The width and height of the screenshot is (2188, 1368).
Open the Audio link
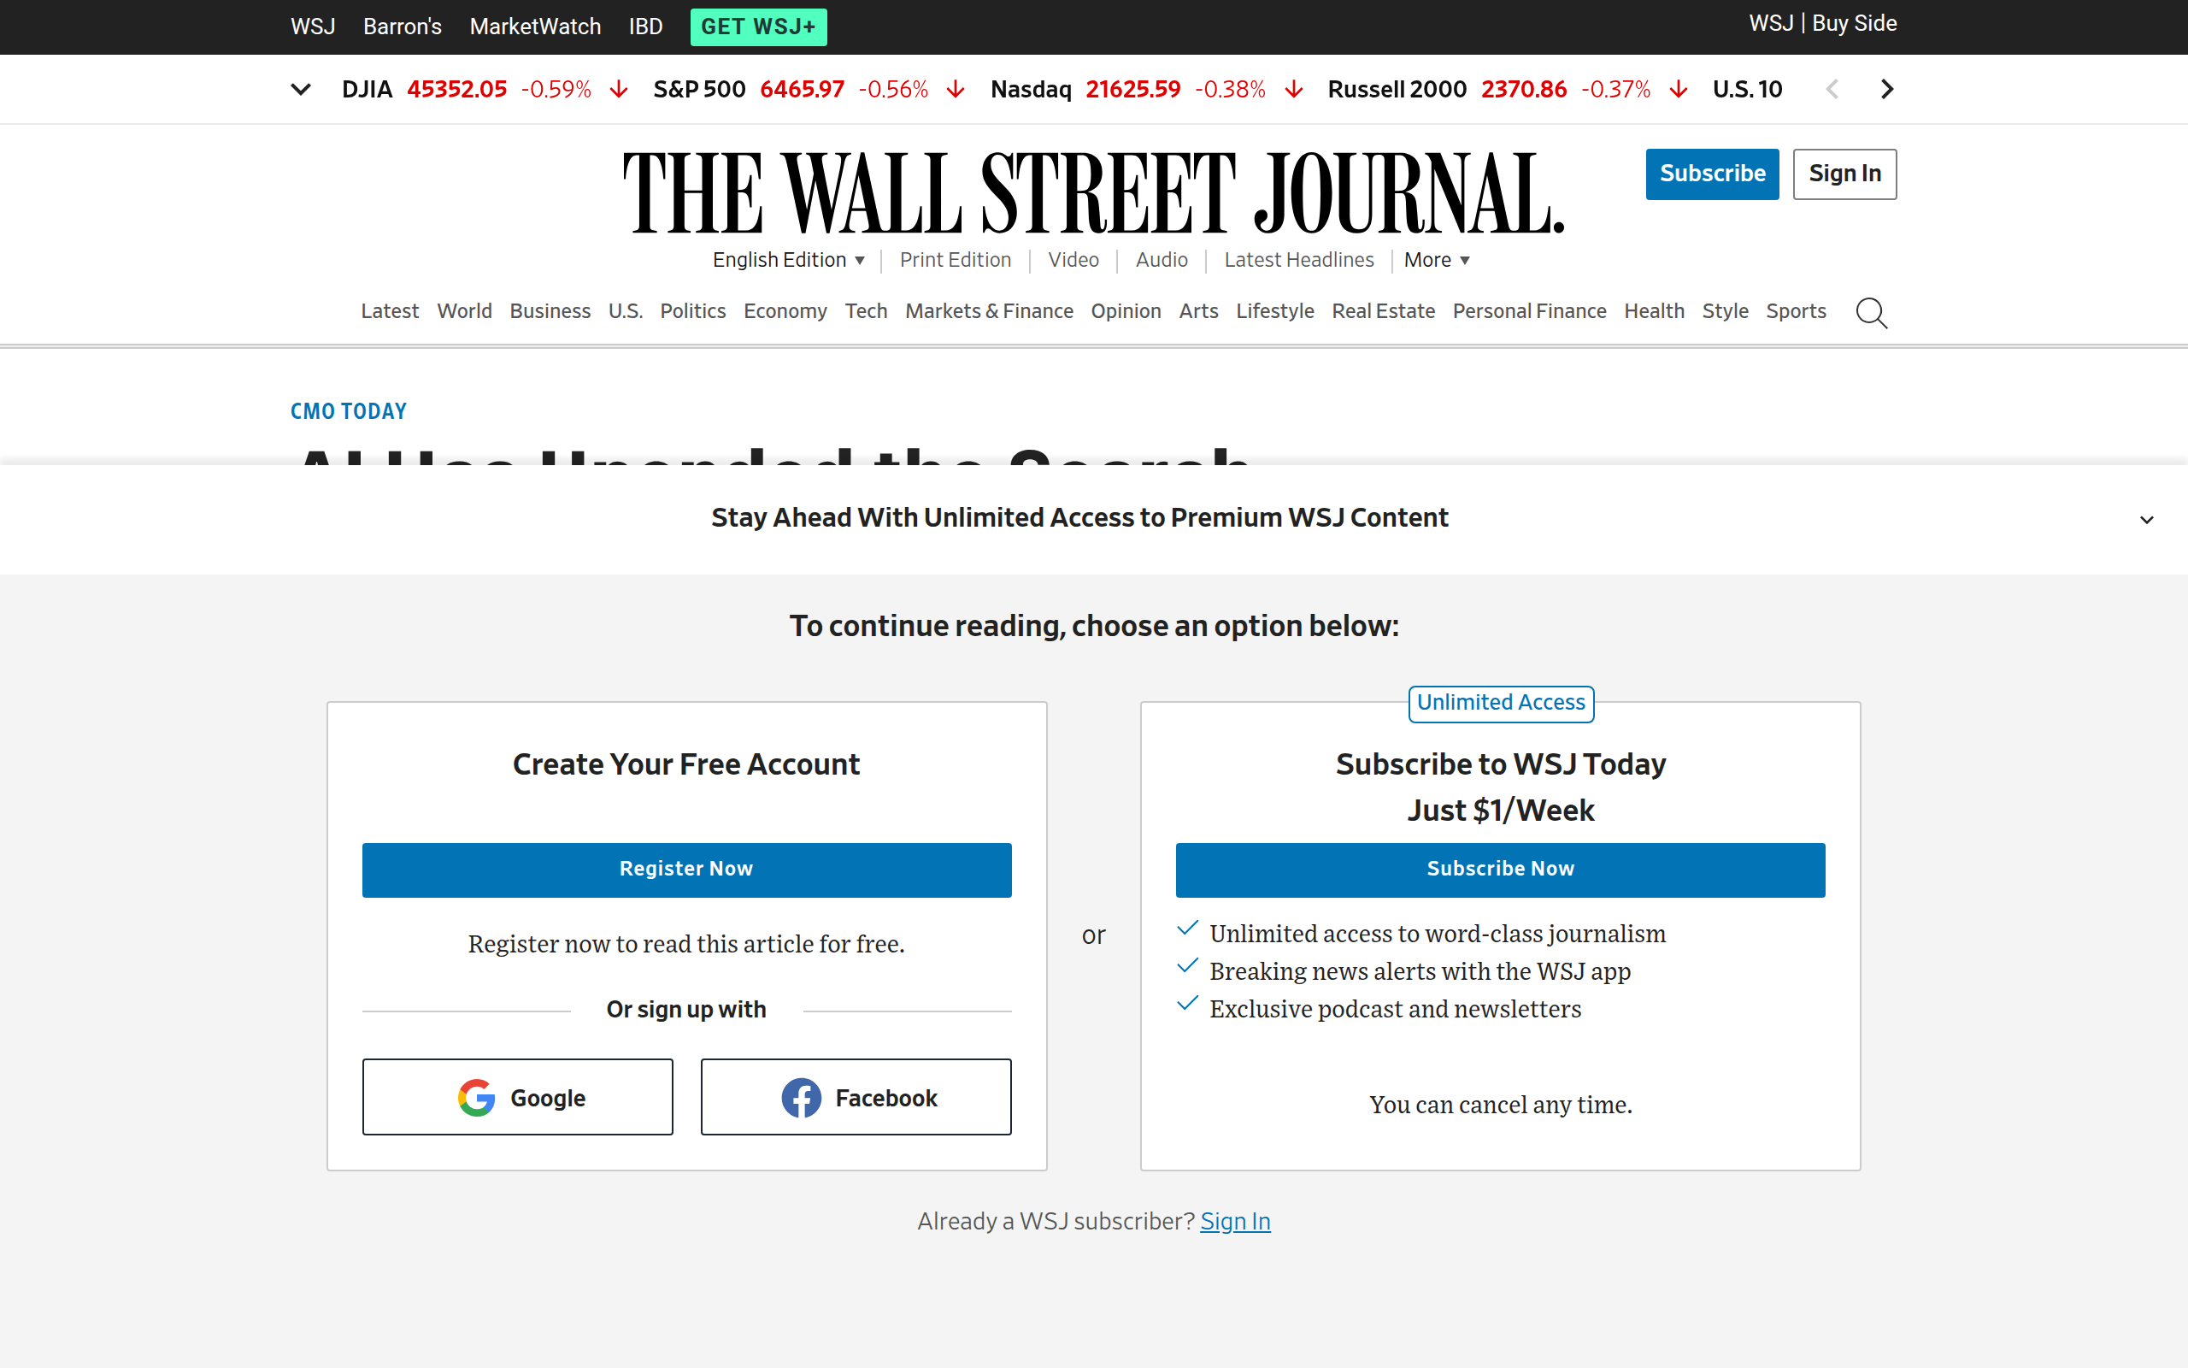pyautogui.click(x=1162, y=260)
